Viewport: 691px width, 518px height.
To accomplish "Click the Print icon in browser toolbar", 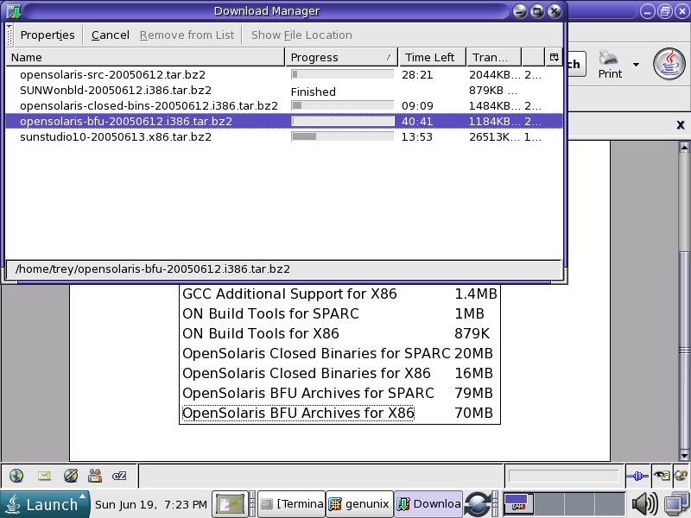I will coord(610,64).
